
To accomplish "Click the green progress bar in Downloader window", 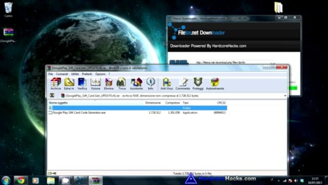I will tap(293, 88).
